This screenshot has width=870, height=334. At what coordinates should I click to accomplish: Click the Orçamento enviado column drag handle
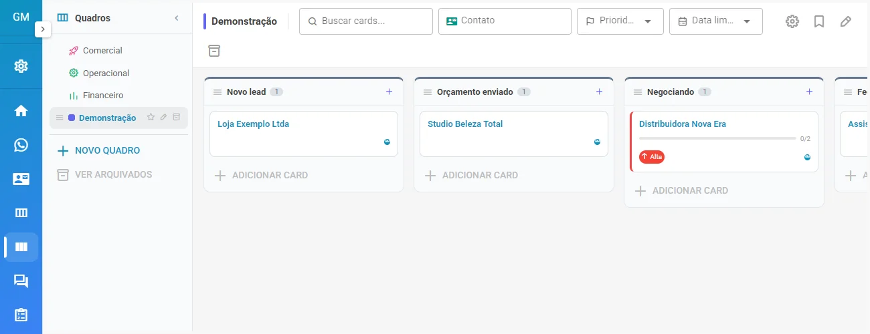427,92
